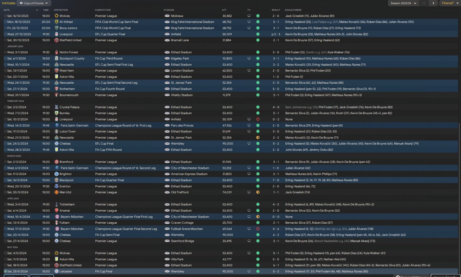Click the stadium icon beside Edgeley Park

point(167,58)
